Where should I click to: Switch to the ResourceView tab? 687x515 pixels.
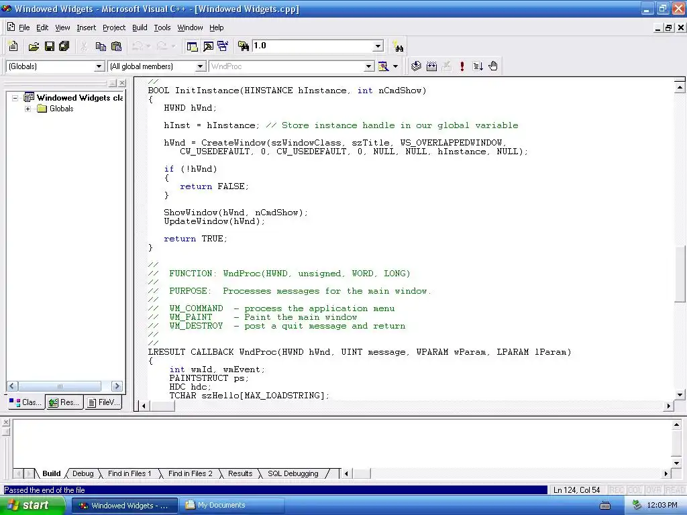(64, 402)
